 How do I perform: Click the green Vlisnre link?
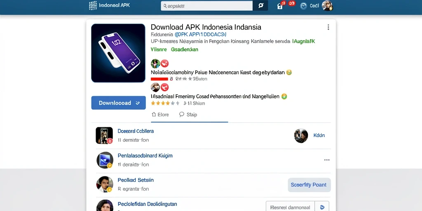click(x=159, y=49)
